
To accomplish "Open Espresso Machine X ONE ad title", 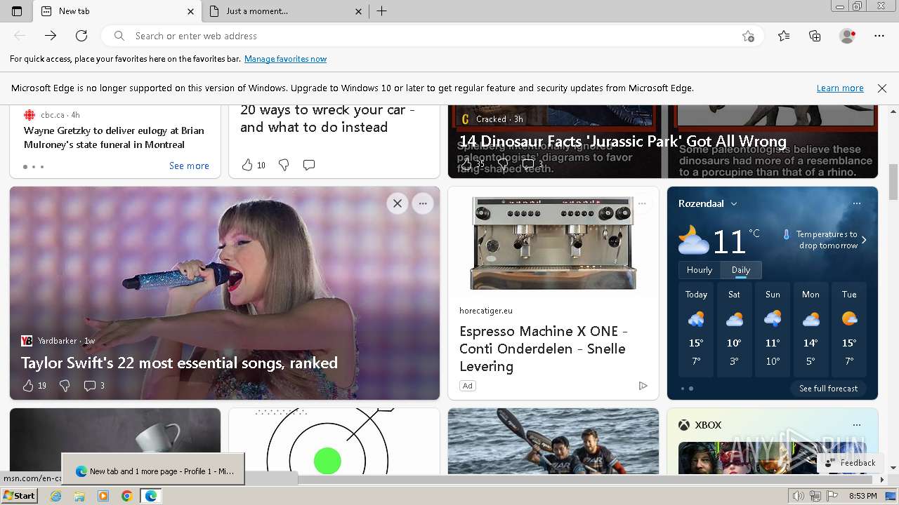I will (544, 349).
